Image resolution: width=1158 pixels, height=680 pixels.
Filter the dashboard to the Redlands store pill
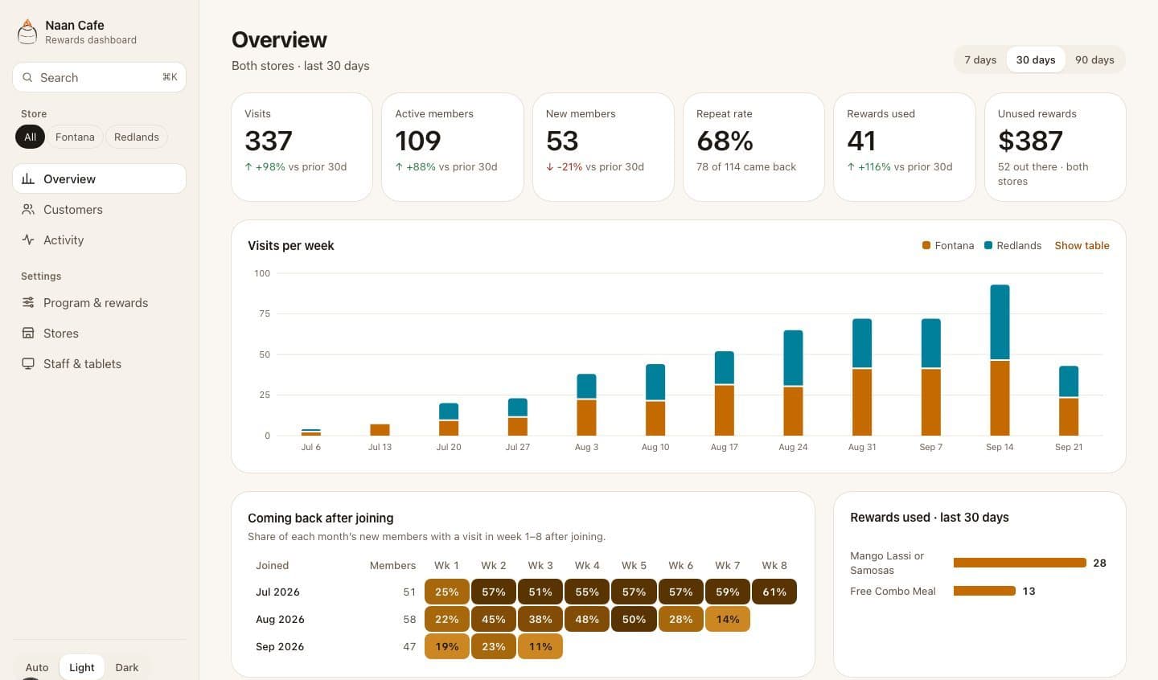(137, 137)
